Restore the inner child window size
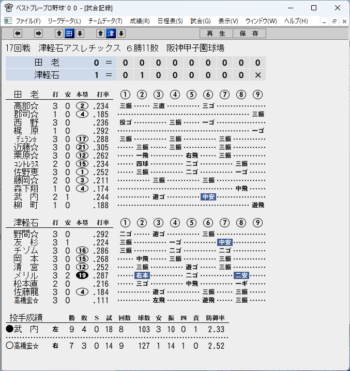Image resolution: width=350 pixels, height=371 pixels. 334,22
